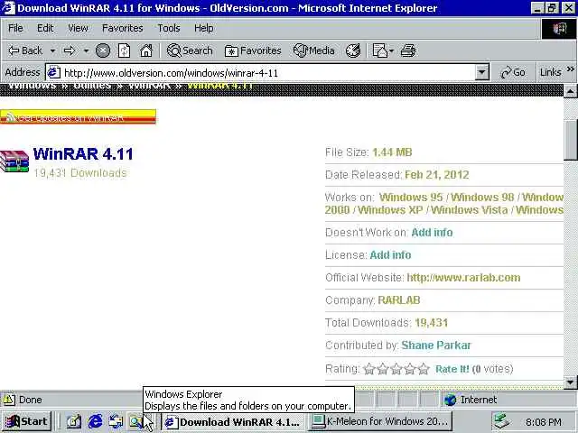The image size is (578, 433).
Task: Click Add info next to Doesn't Work on
Action: pos(432,233)
